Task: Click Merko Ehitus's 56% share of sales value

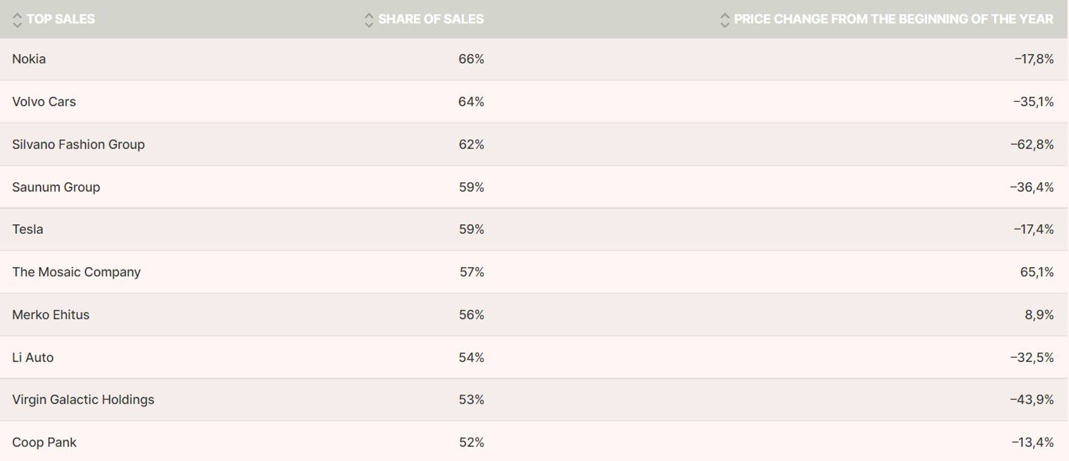Action: coord(471,315)
